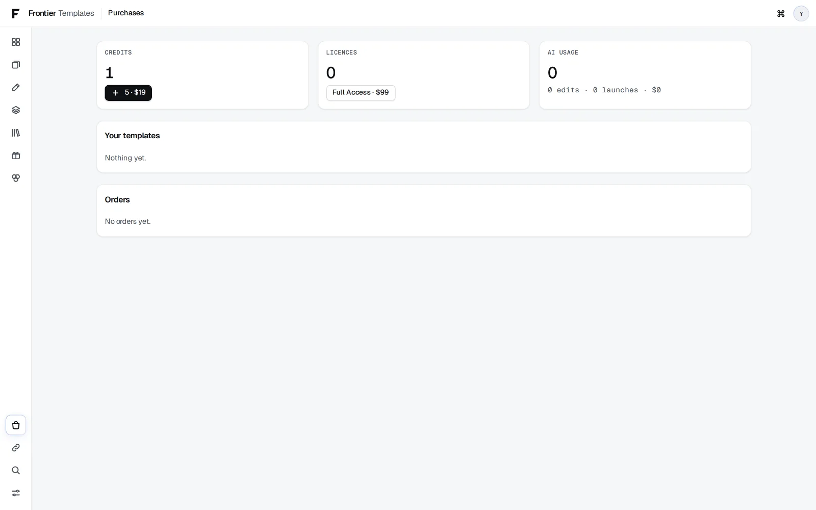Click the stacked squares copy icon
The height and width of the screenshot is (510, 816).
pyautogui.click(x=16, y=65)
